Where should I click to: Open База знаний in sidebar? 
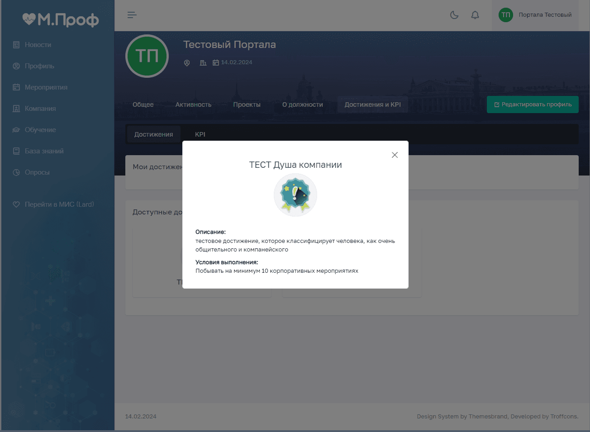click(44, 151)
